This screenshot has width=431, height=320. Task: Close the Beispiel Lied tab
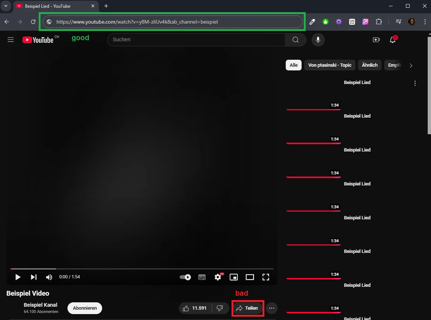point(93,6)
